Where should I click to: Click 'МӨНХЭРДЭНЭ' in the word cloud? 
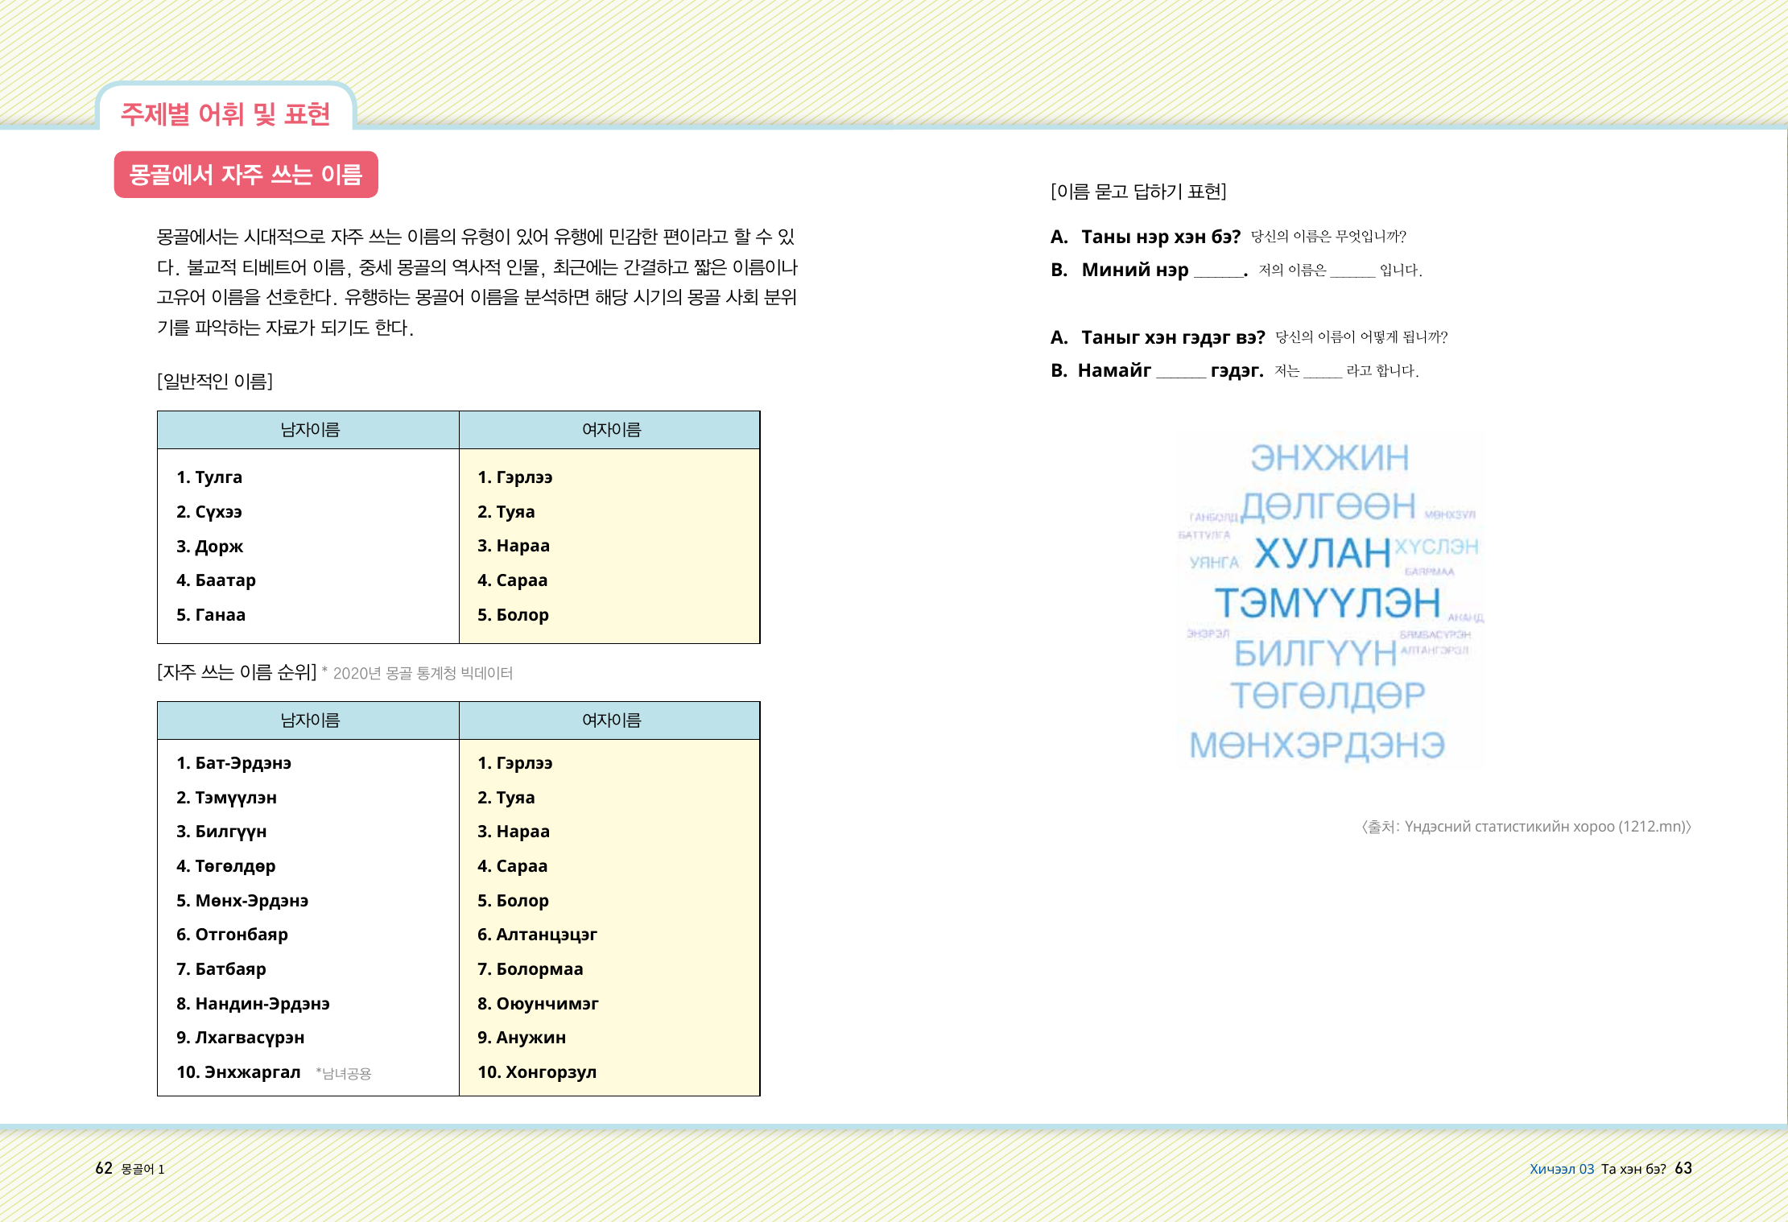(x=1317, y=745)
